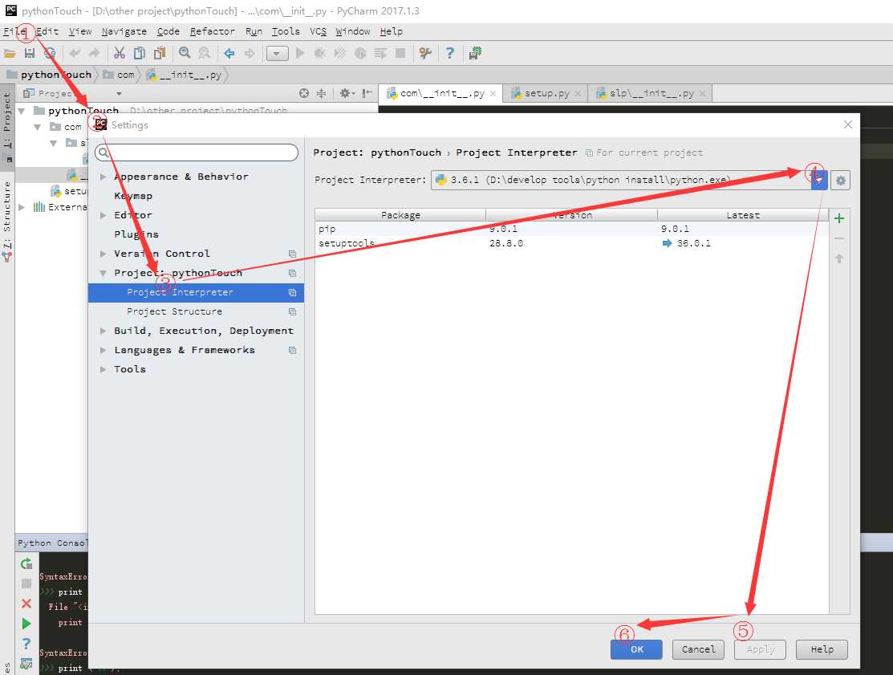Viewport: 893px width, 675px height.
Task: Click the Cut scissors icon
Action: [x=119, y=54]
